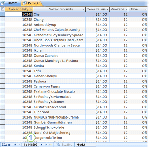
Task: Click NuNuCa Nuß-Nougat-Creme cell
Action: [x=59, y=117]
